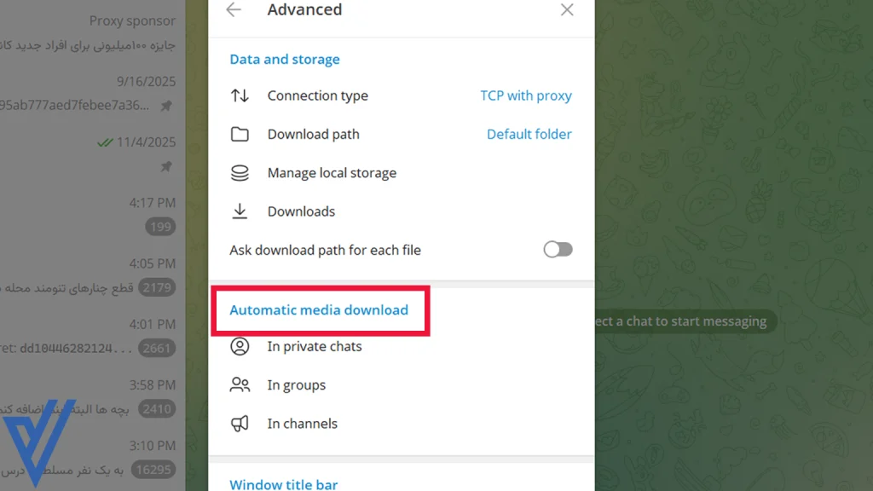Open the Proxy sponsor chat
The image size is (873, 491).
pos(92,32)
